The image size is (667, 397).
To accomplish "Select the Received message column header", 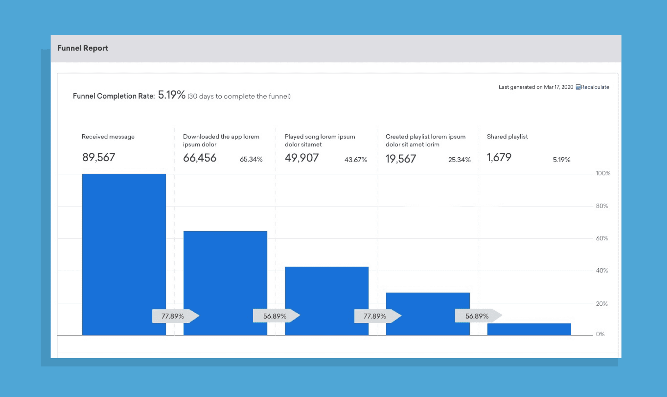I will [x=108, y=136].
